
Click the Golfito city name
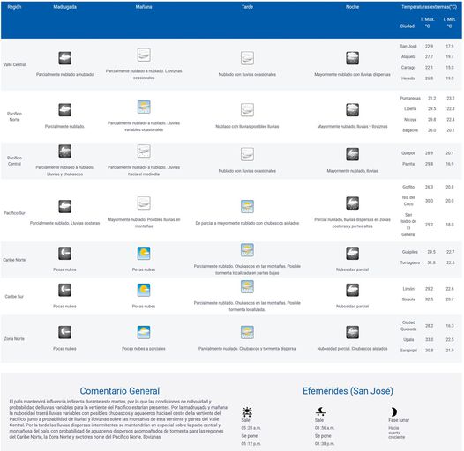point(408,187)
